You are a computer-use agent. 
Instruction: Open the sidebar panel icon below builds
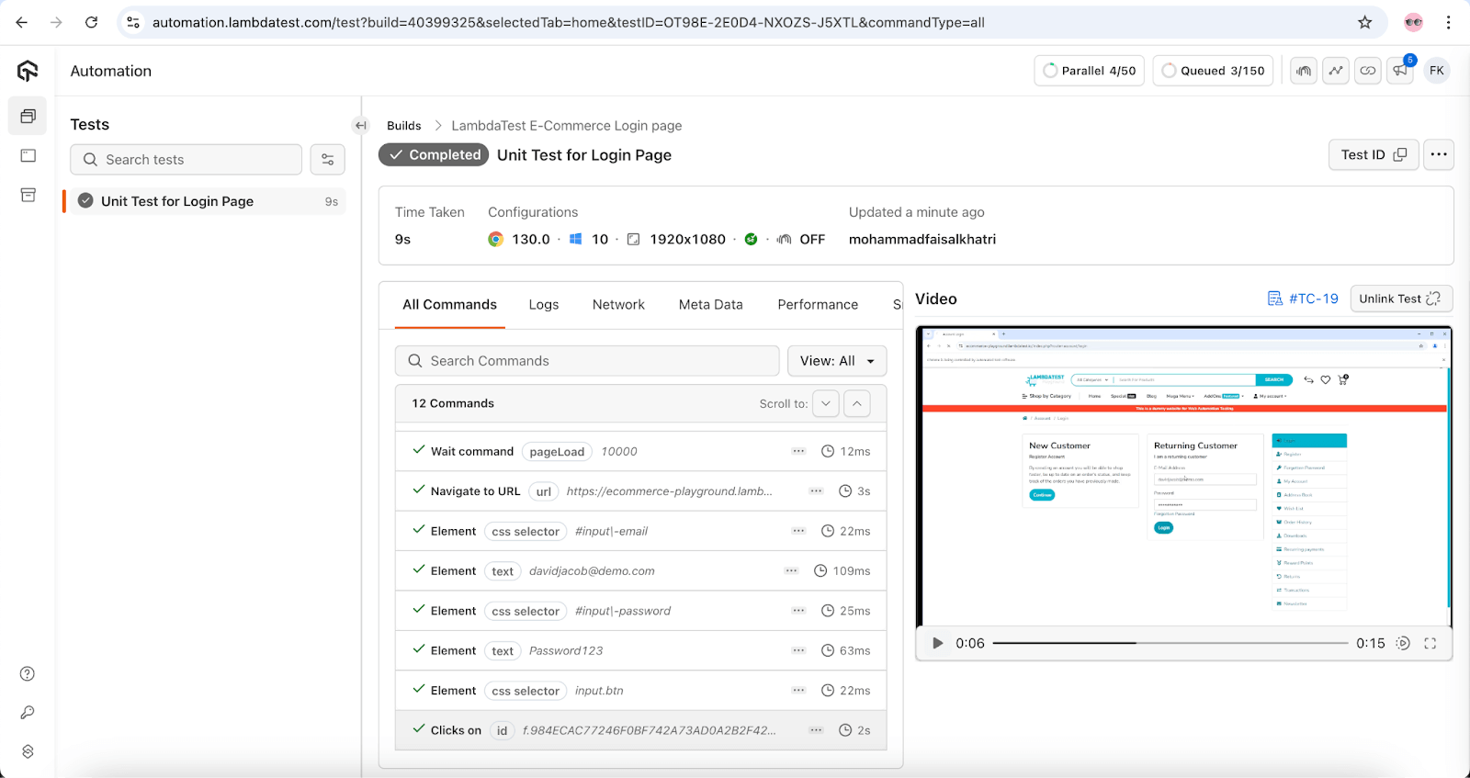click(28, 156)
